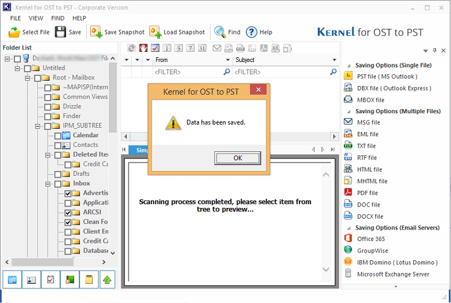Tick the Drafts folder checkbox
The width and height of the screenshot is (451, 303).
58,174
